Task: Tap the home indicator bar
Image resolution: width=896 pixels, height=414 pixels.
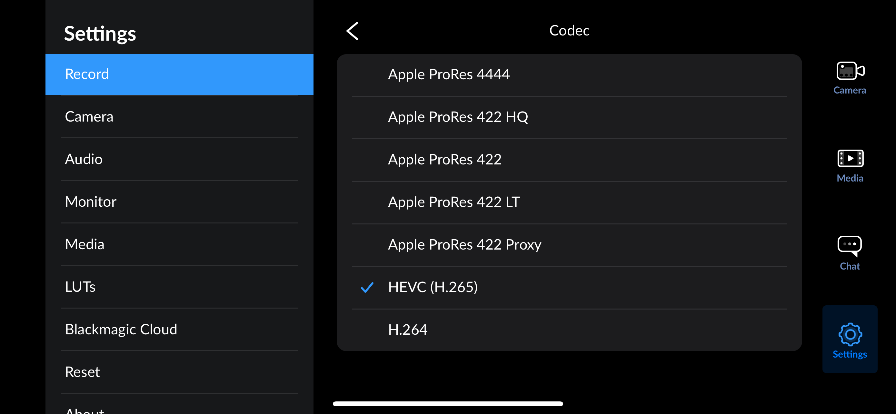Action: (x=448, y=404)
